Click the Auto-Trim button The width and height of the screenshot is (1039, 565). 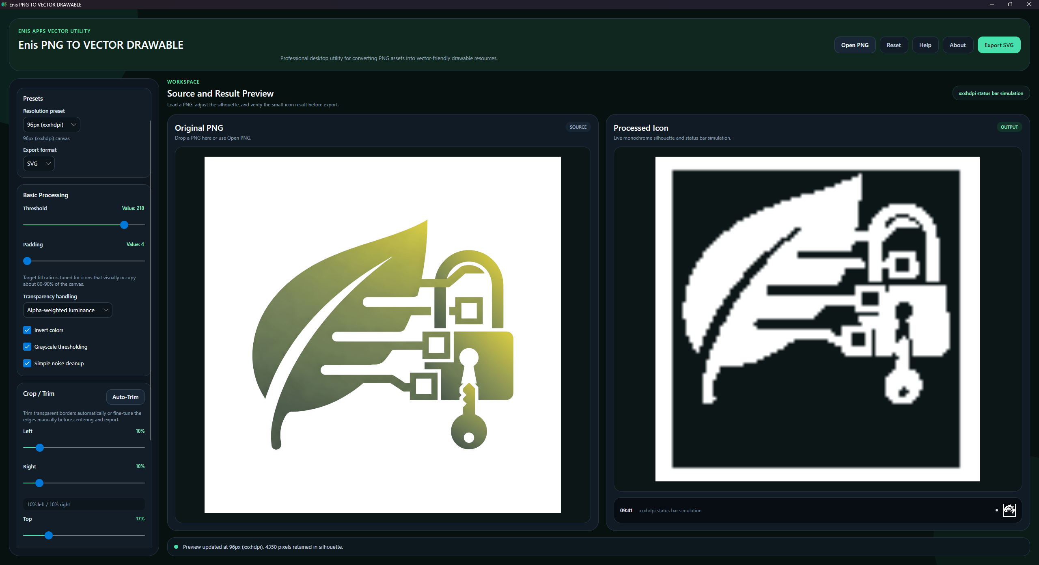[x=125, y=397]
